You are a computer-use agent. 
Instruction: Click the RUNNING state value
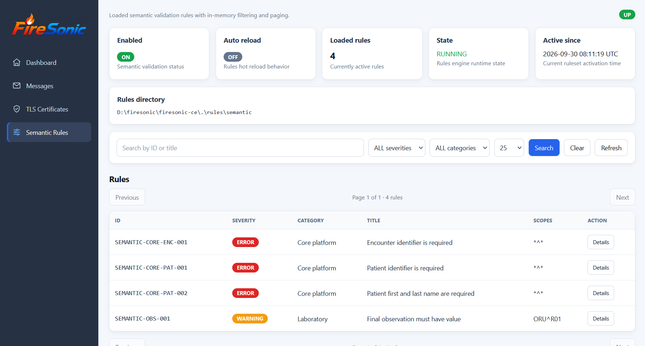452,54
